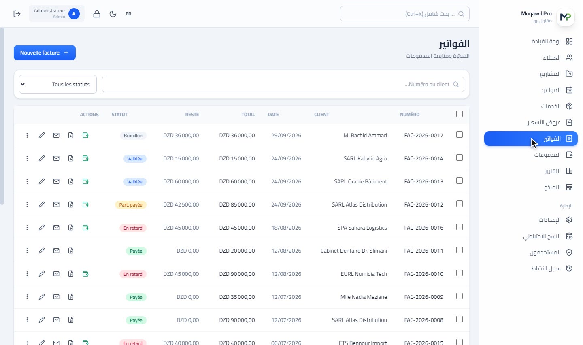Open العملاء in the sidebar
Image resolution: width=583 pixels, height=345 pixels.
coord(531,57)
